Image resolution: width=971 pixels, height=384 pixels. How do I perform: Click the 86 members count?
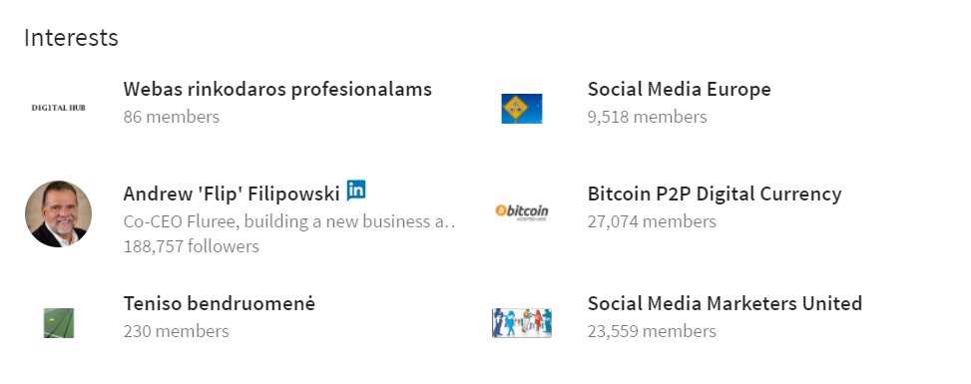pyautogui.click(x=172, y=117)
